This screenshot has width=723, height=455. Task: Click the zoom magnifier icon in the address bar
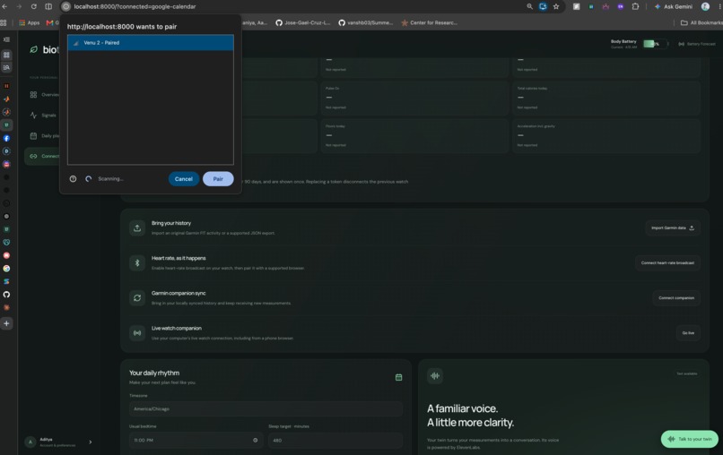(529, 6)
